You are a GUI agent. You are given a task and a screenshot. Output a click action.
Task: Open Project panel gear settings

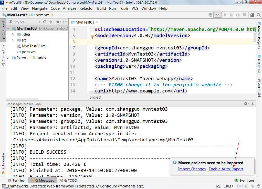58,22
